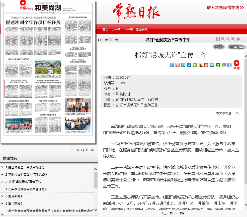Reset article zoom with plain magnifier
247x217 pixels.
coord(228,39)
